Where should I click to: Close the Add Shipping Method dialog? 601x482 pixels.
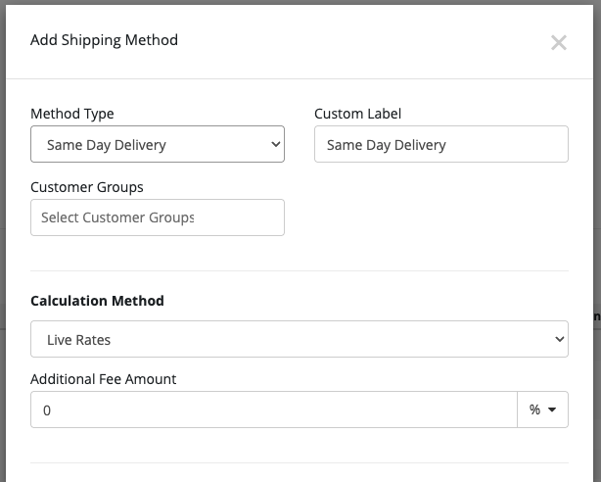[559, 42]
